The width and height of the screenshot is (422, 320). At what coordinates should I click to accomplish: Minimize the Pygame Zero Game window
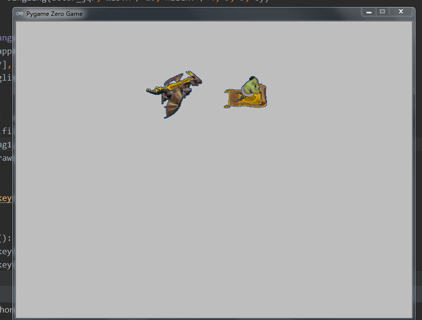[x=369, y=12]
